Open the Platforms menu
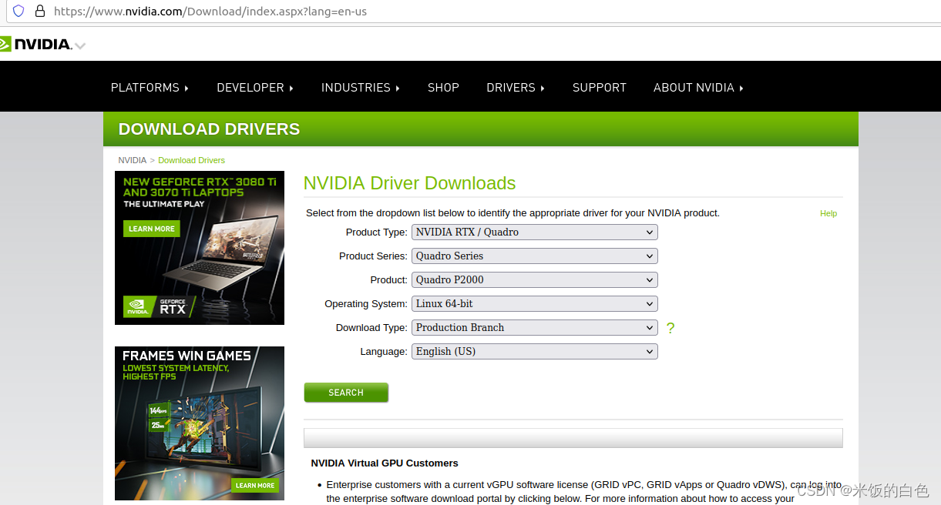 coord(150,88)
